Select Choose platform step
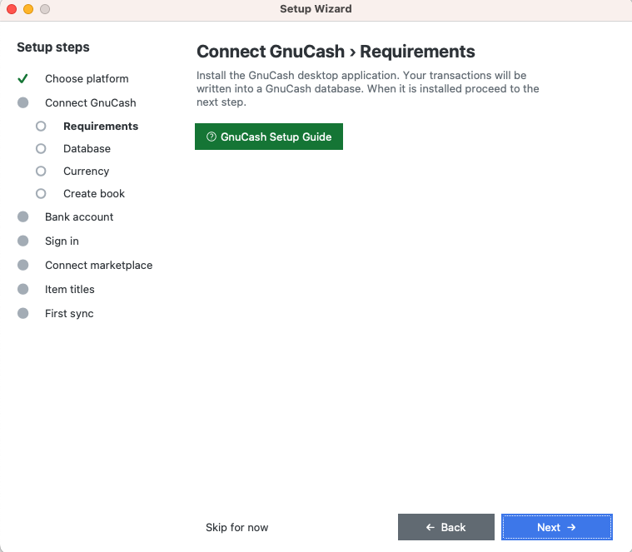 [x=87, y=78]
